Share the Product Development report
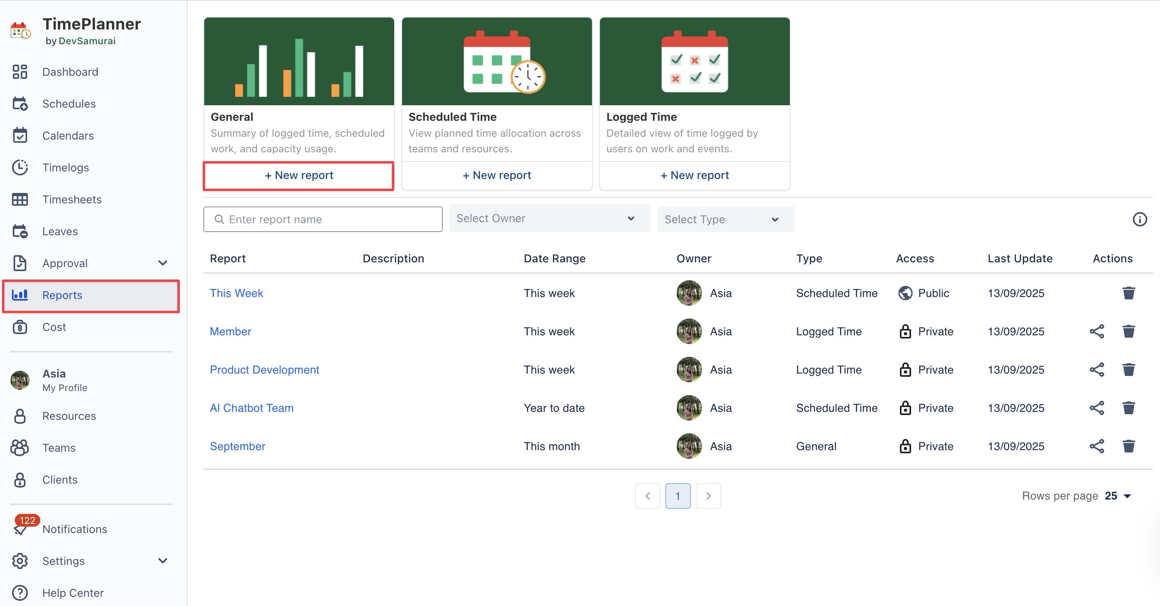Image resolution: width=1160 pixels, height=606 pixels. coord(1097,370)
